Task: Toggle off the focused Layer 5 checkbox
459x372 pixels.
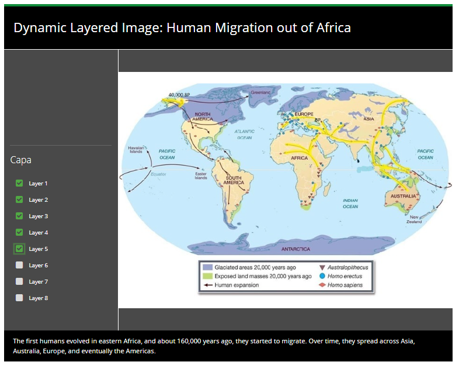Action: coord(19,249)
